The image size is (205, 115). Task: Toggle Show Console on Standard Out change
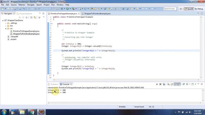tap(175, 84)
